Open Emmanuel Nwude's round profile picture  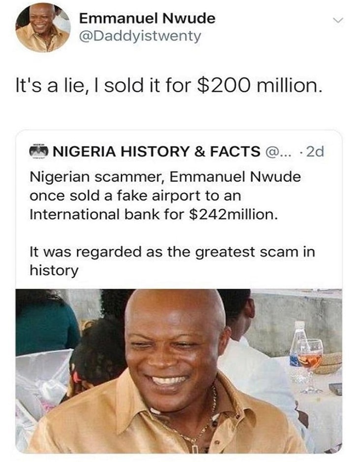43,28
